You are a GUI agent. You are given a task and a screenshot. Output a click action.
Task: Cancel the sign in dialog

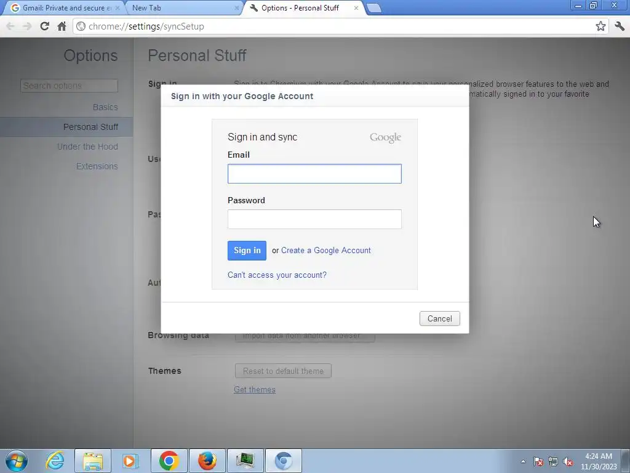click(x=439, y=318)
